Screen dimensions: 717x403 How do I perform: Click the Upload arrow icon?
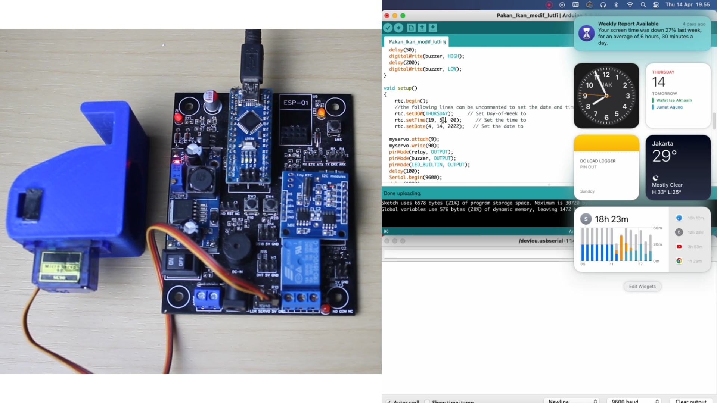coord(398,28)
